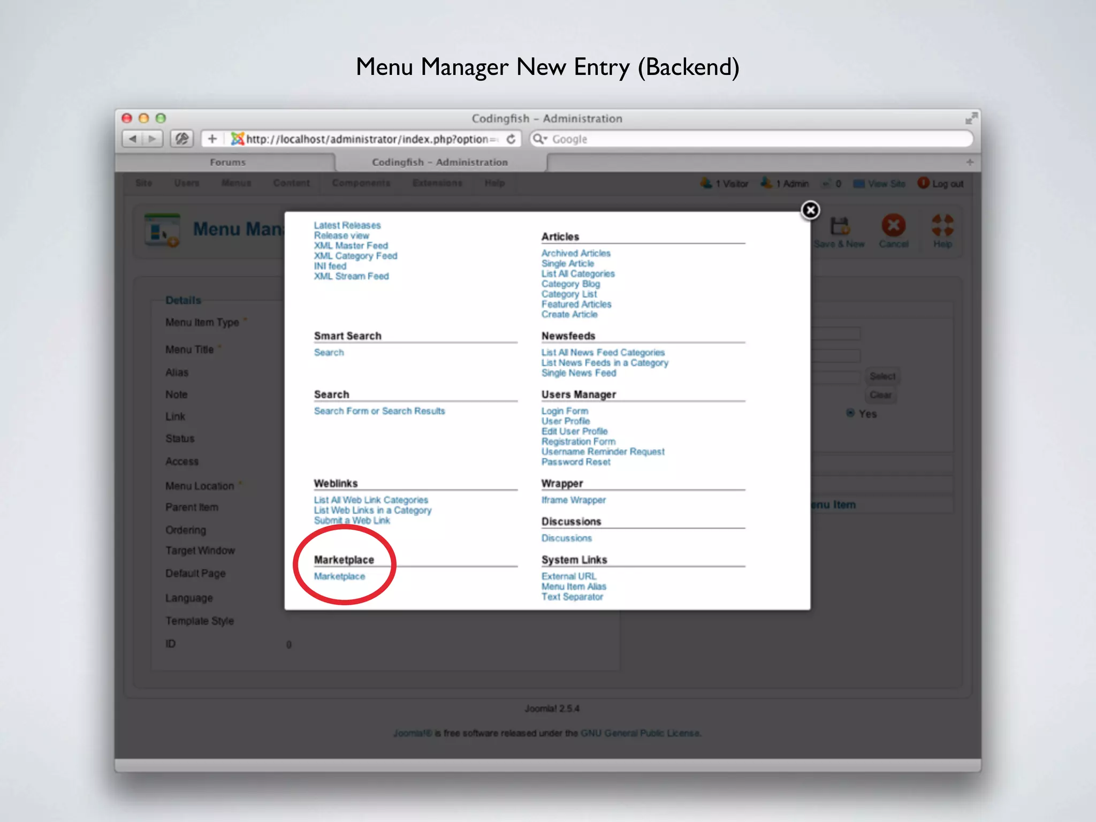Switch to the Forums browser tab
Viewport: 1096px width, 822px height.
pos(227,162)
